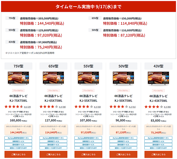The image size is (177, 159).
Task: Click the 特別価格:97,020円(税込) text for 55V型
Action: point(41,35)
